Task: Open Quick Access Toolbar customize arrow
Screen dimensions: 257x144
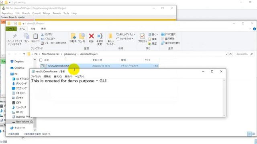Action: tap(23, 24)
